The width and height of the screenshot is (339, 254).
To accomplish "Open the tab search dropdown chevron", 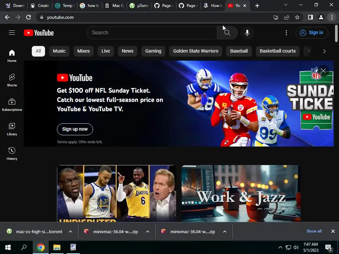I will [286, 5].
